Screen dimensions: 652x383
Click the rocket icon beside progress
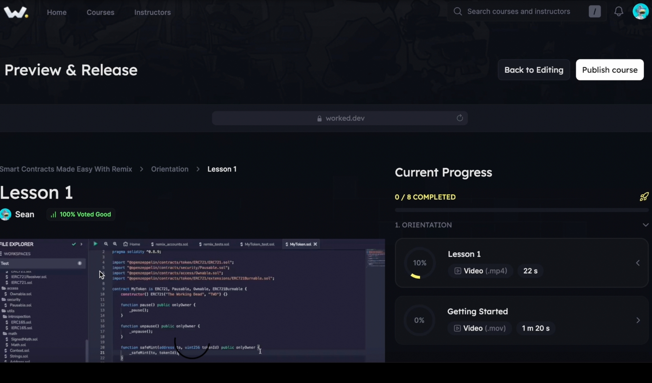pyautogui.click(x=644, y=197)
